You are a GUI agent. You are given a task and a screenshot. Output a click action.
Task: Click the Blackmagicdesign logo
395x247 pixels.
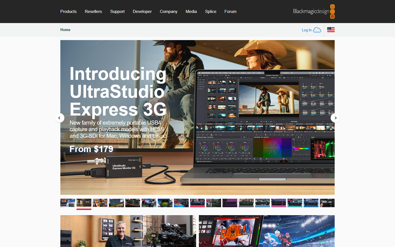(x=314, y=12)
